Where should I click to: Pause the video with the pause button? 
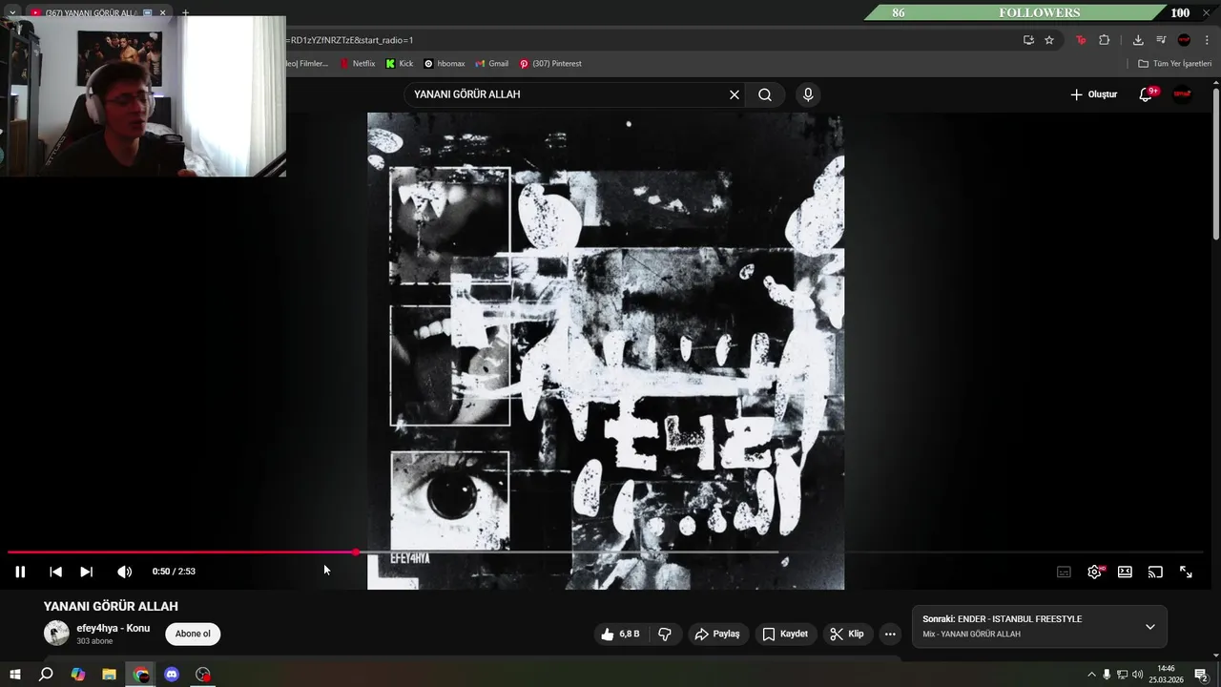coord(20,572)
